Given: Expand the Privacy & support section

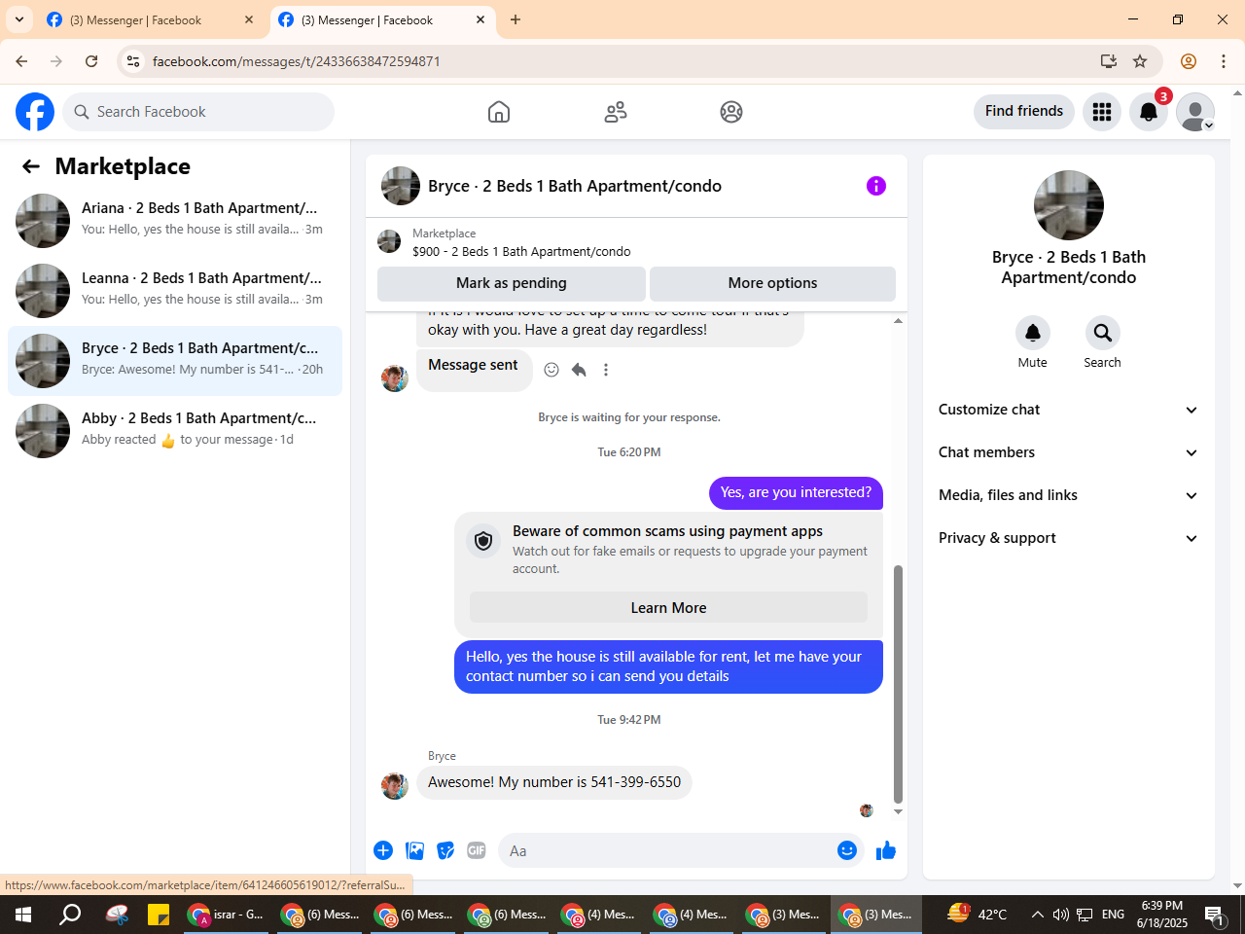Looking at the screenshot, I should point(1068,538).
